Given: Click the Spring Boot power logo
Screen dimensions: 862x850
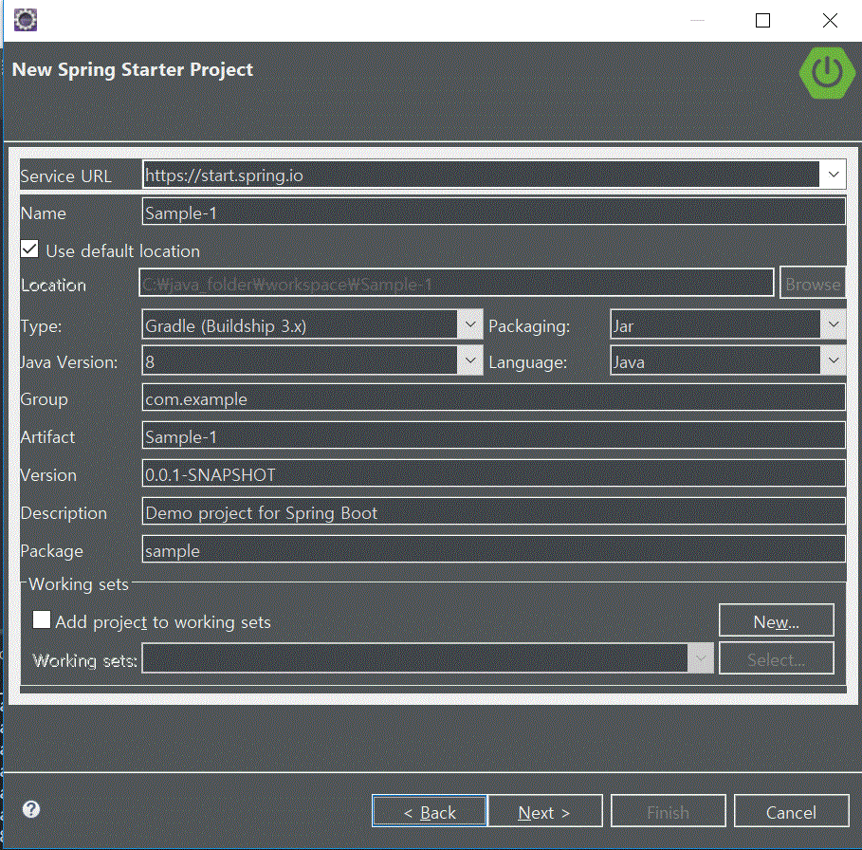Looking at the screenshot, I should tap(827, 72).
